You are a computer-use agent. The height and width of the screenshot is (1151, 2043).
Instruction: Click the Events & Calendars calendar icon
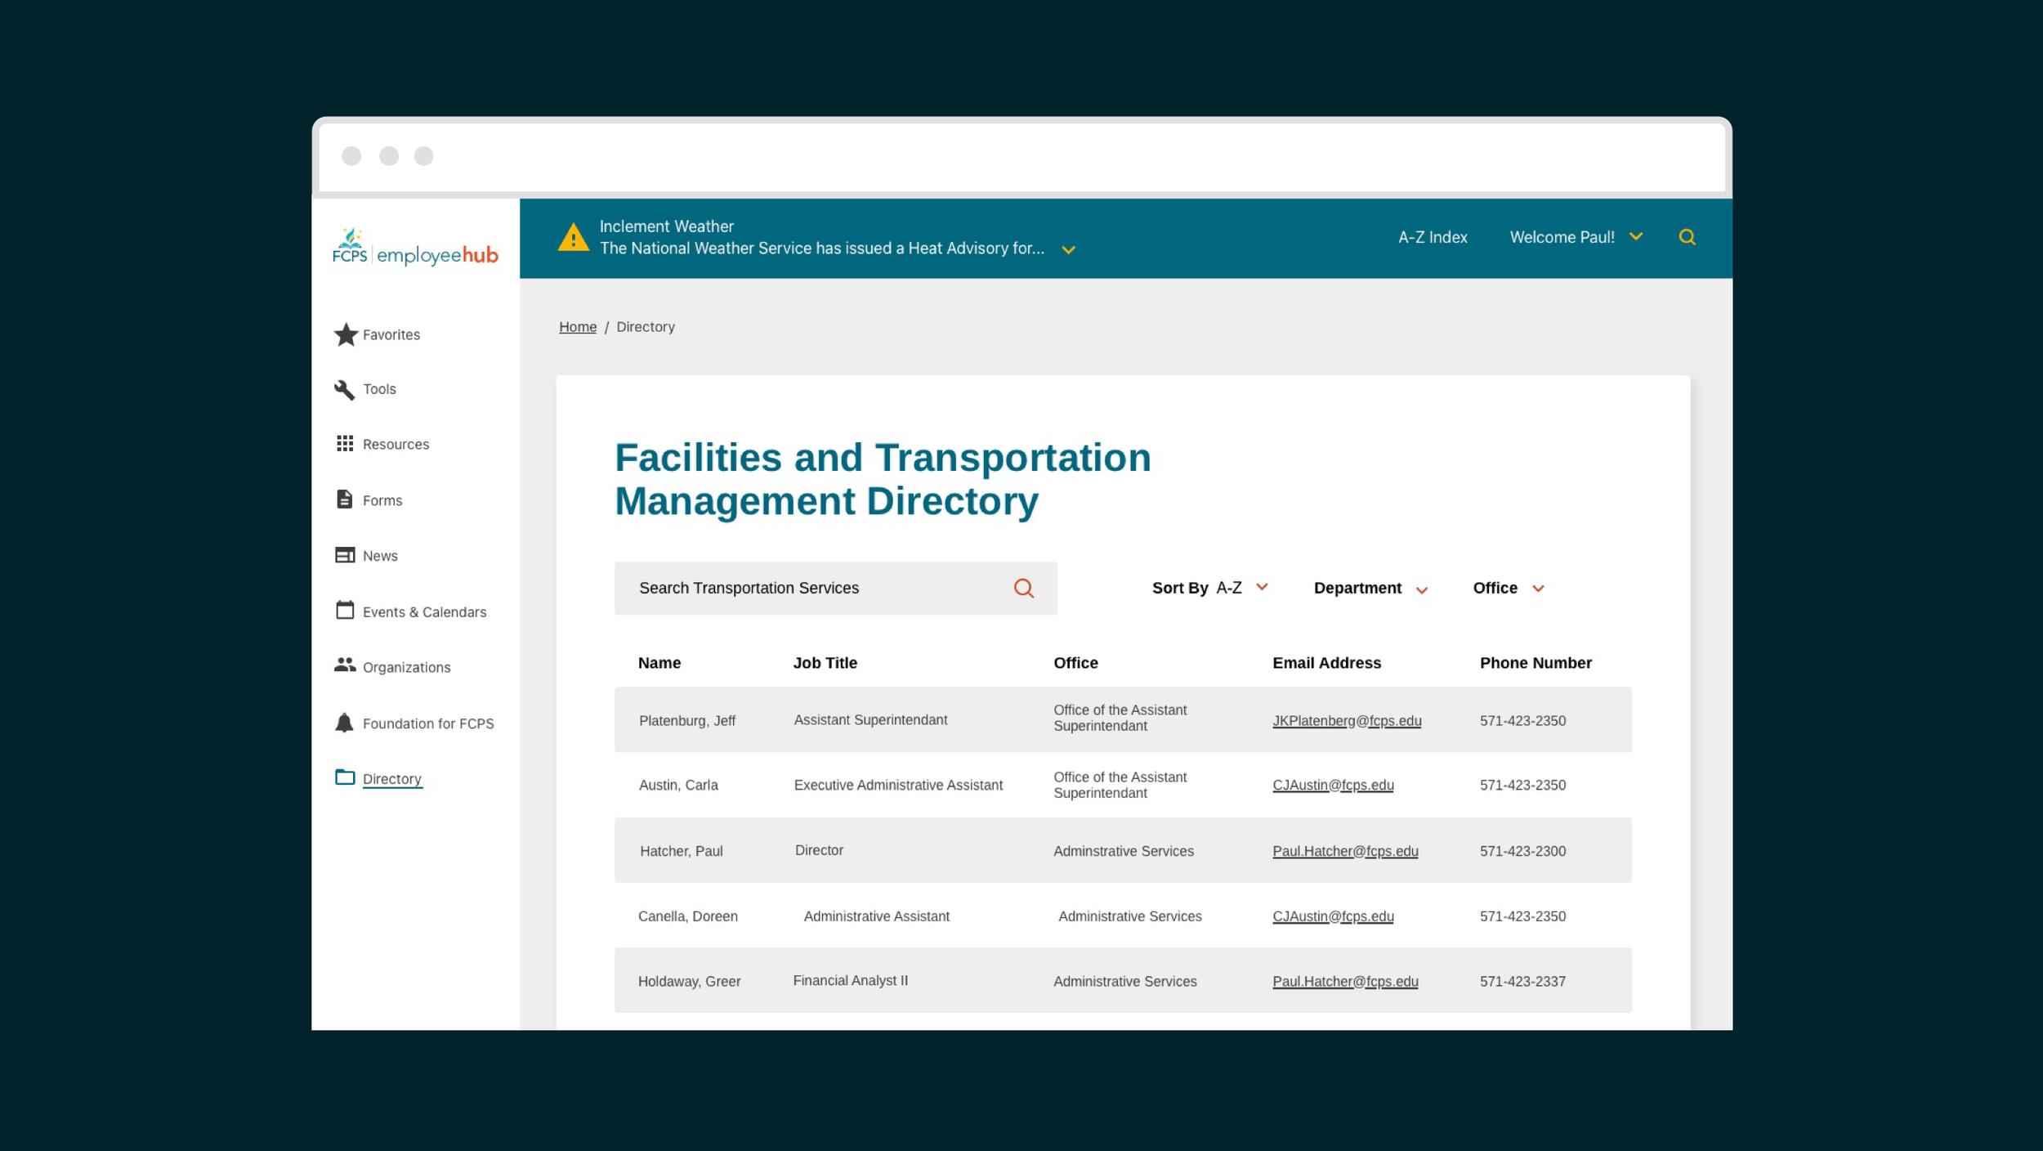(x=345, y=611)
